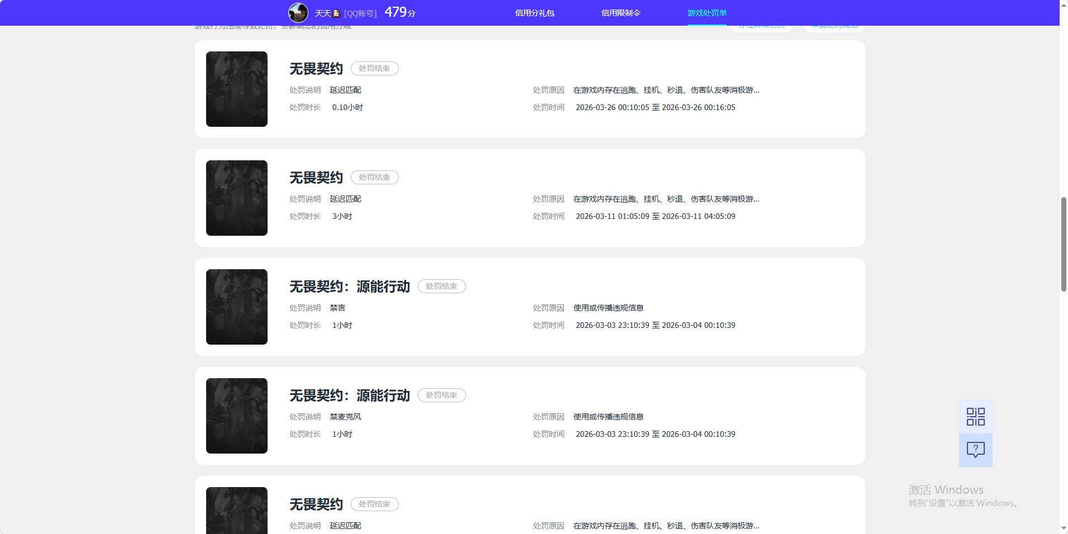The image size is (1068, 534).
Task: Click the user avatar in the top bar
Action: [x=298, y=12]
